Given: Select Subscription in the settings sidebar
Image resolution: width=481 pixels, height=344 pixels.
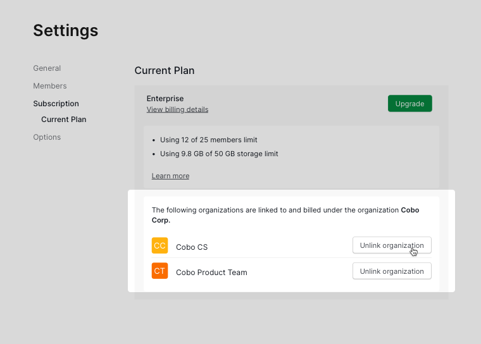Looking at the screenshot, I should click(x=56, y=104).
